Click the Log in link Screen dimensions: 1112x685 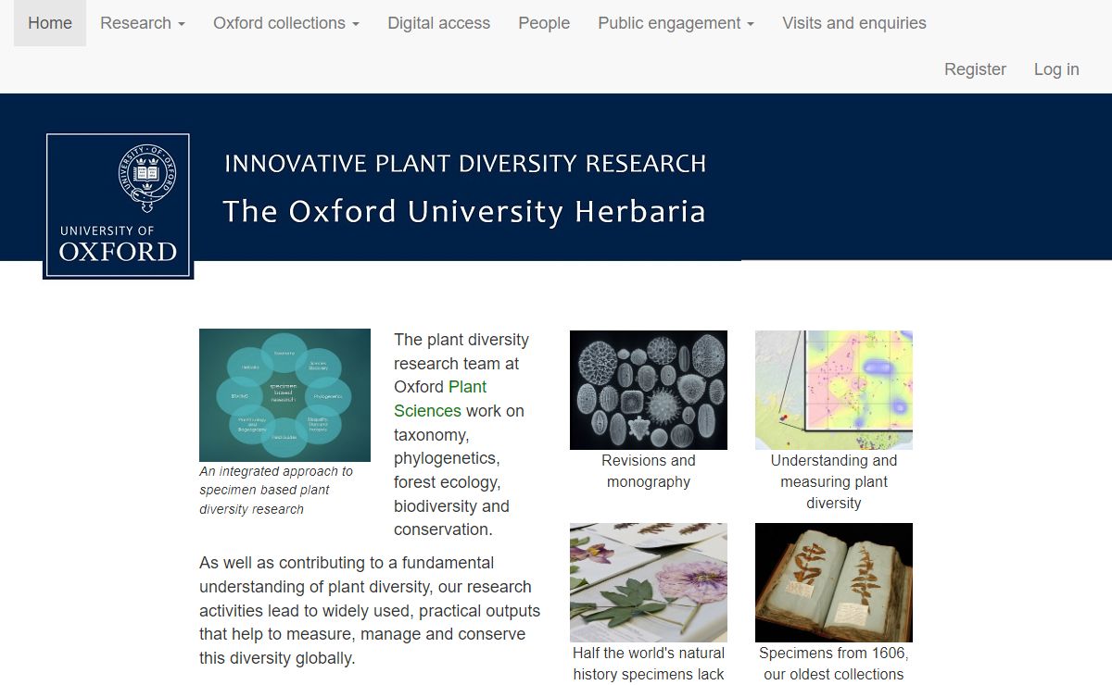click(1056, 69)
